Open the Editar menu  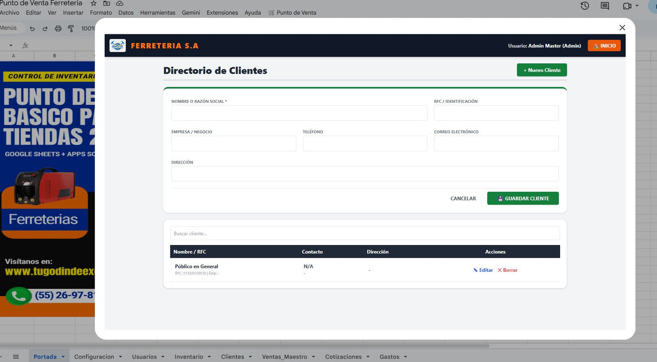point(33,13)
